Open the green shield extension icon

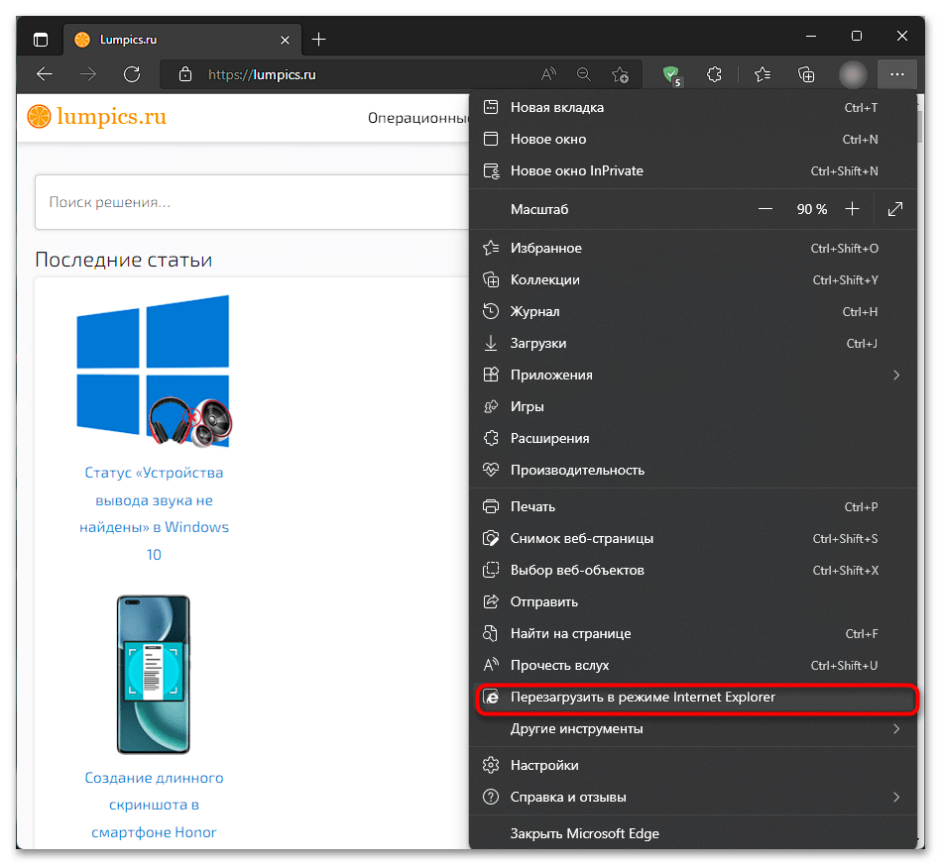(x=672, y=75)
